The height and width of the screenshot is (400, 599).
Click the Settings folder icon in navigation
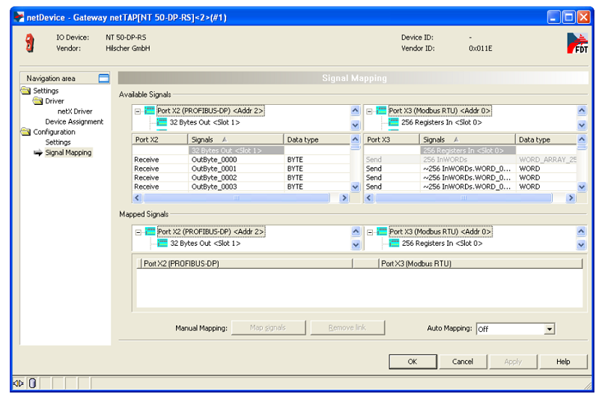[25, 91]
